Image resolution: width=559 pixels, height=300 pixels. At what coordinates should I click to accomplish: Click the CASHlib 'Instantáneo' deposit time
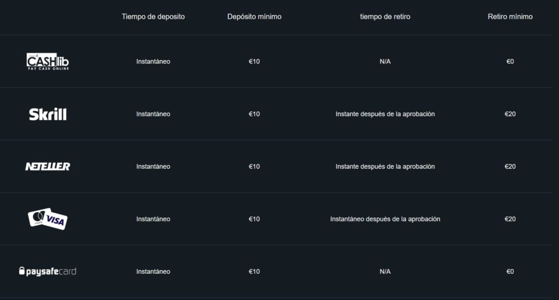coord(153,62)
